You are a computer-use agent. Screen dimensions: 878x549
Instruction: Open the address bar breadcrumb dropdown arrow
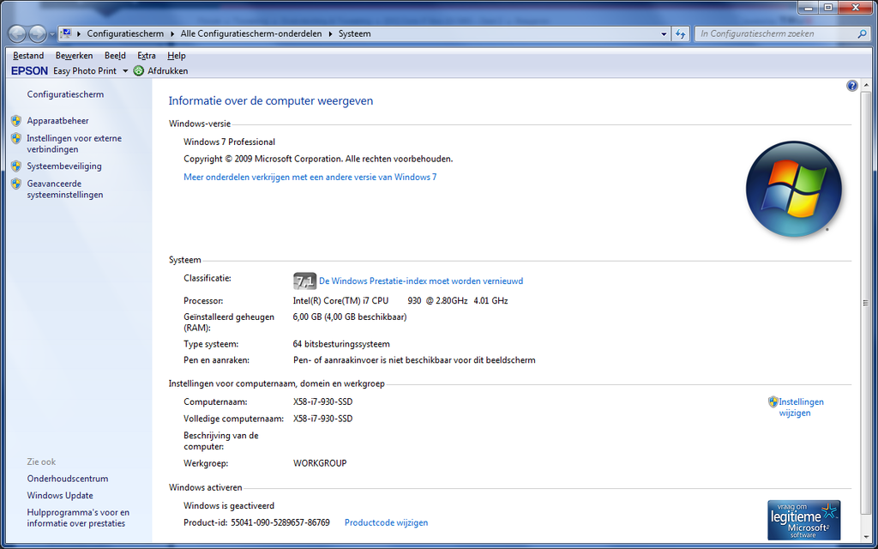[664, 33]
